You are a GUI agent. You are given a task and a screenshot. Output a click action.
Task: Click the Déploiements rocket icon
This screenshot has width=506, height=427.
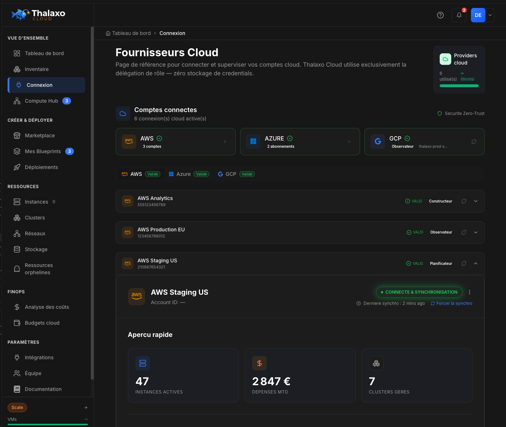(17, 167)
